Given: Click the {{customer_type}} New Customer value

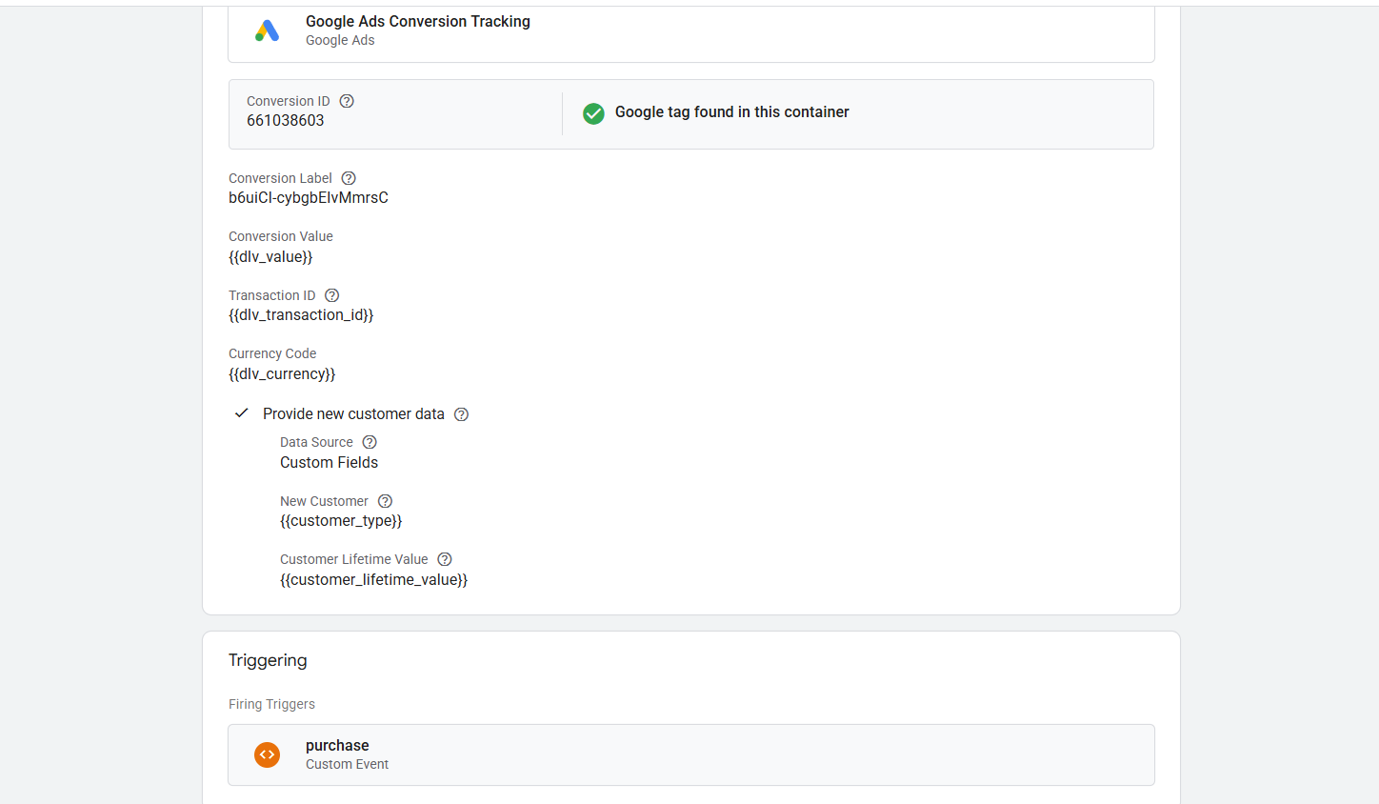Looking at the screenshot, I should pyautogui.click(x=341, y=521).
